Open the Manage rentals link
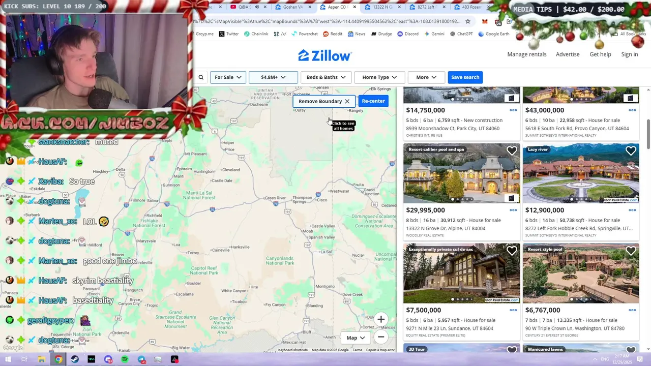 (x=527, y=54)
